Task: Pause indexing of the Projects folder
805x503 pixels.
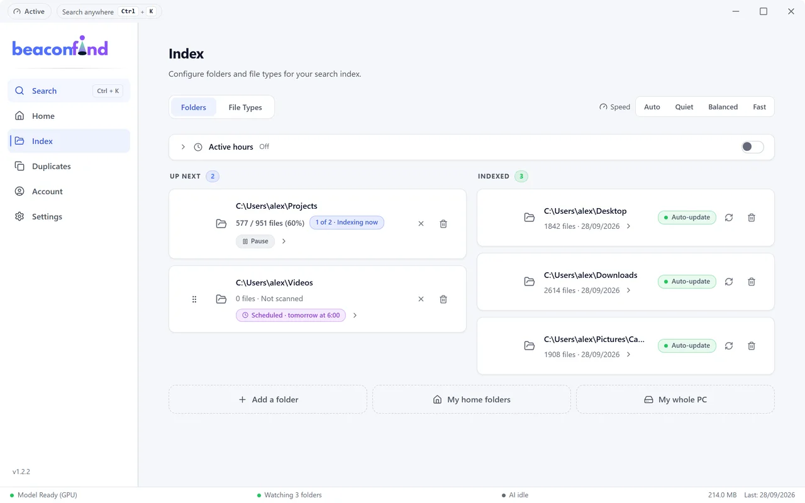Action: 255,241
